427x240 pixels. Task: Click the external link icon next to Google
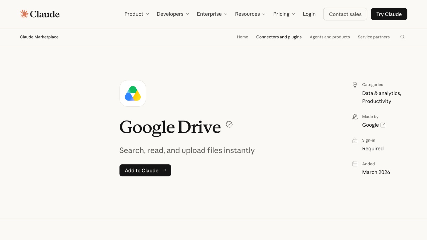coord(383,125)
